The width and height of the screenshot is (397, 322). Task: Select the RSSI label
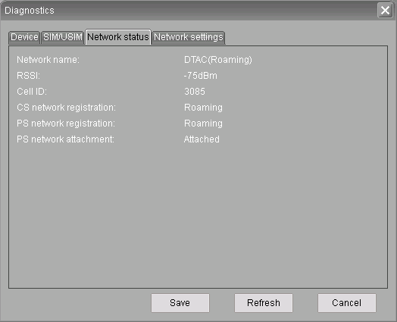pyautogui.click(x=28, y=76)
